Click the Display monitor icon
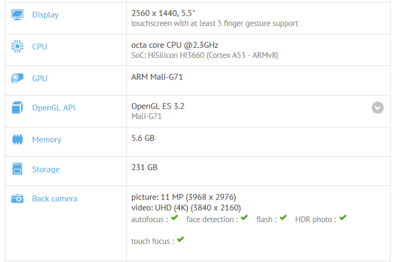Image resolution: width=395 pixels, height=262 pixels. [17, 15]
